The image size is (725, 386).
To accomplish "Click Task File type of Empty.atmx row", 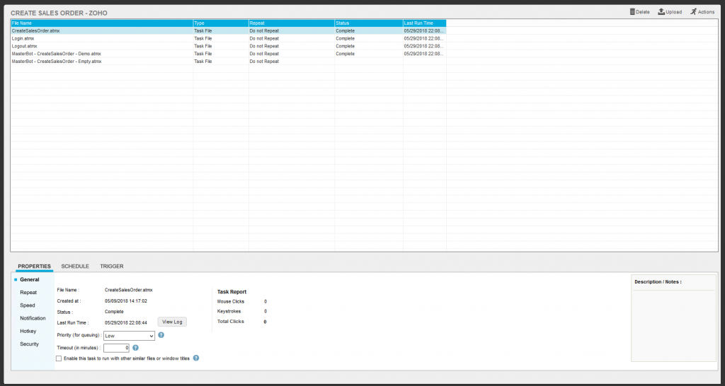I will (x=203, y=61).
